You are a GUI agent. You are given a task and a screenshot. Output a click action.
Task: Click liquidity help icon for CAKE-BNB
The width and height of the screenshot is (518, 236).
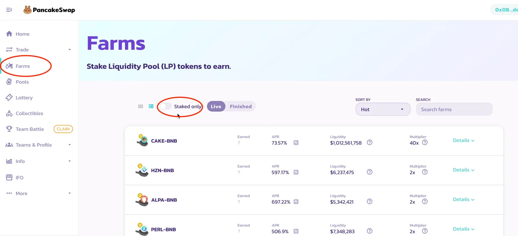coord(369,142)
